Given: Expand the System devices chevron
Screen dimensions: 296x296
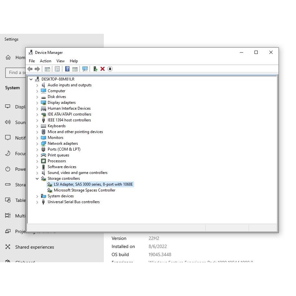Looking at the screenshot, I should (x=37, y=196).
